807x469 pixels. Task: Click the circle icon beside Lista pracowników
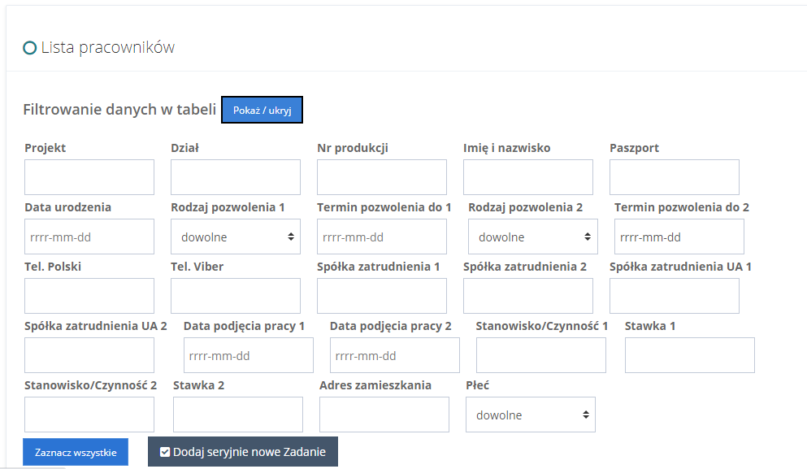pos(30,48)
